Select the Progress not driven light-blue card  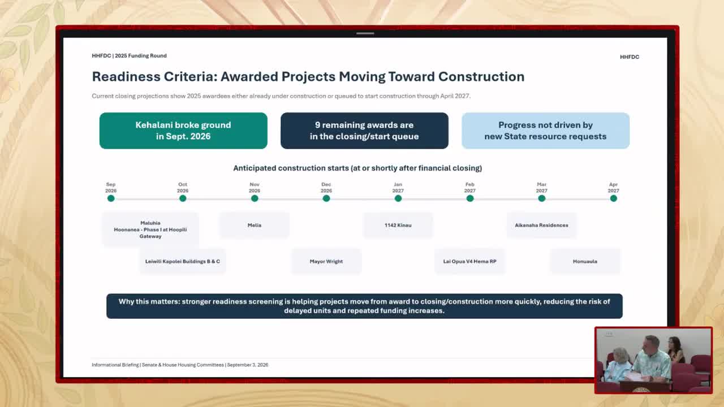(545, 131)
